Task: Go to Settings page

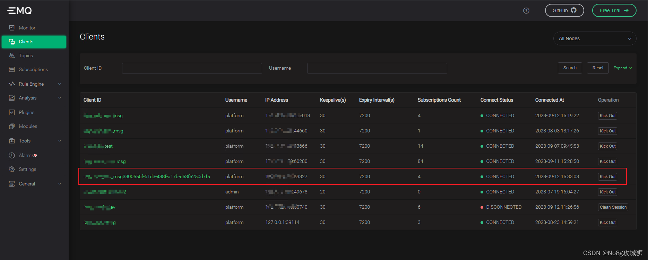Action: 27,169
